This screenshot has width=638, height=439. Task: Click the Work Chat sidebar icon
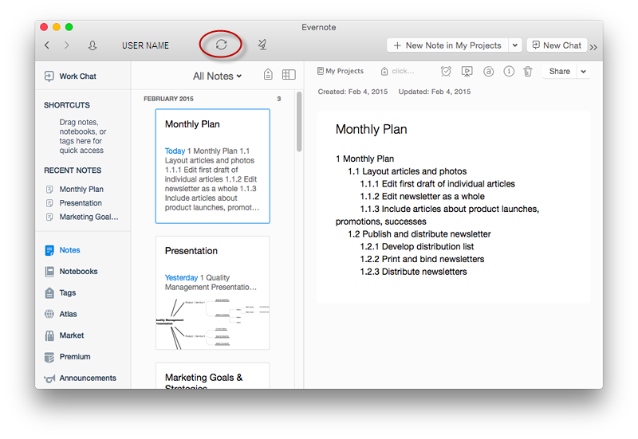tap(49, 76)
